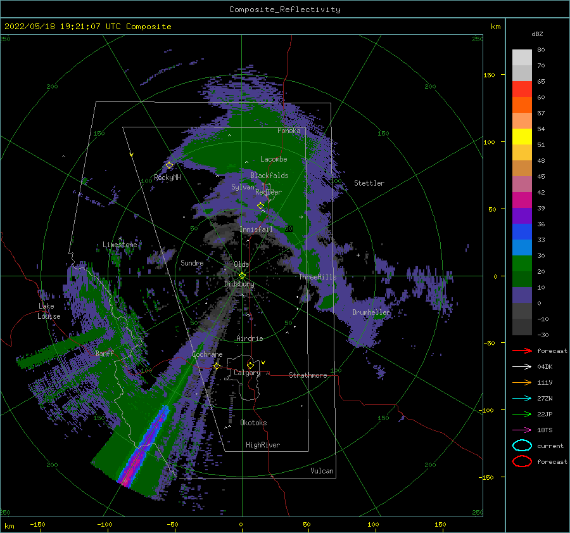Image resolution: width=570 pixels, height=533 pixels.
Task: Click the Okotoks label
Action: [253, 423]
